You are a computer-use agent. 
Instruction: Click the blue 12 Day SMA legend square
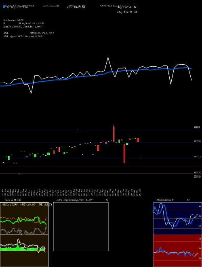4,7
